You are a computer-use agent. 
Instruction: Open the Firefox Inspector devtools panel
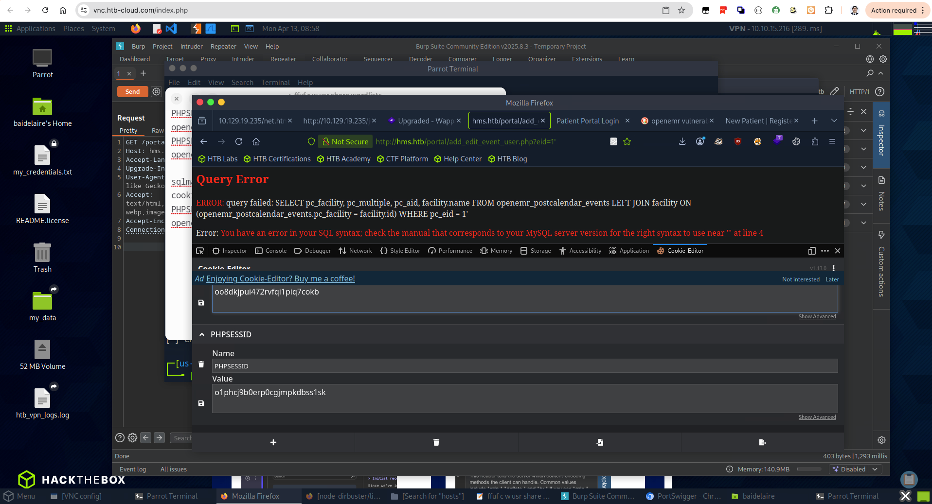[x=230, y=251]
